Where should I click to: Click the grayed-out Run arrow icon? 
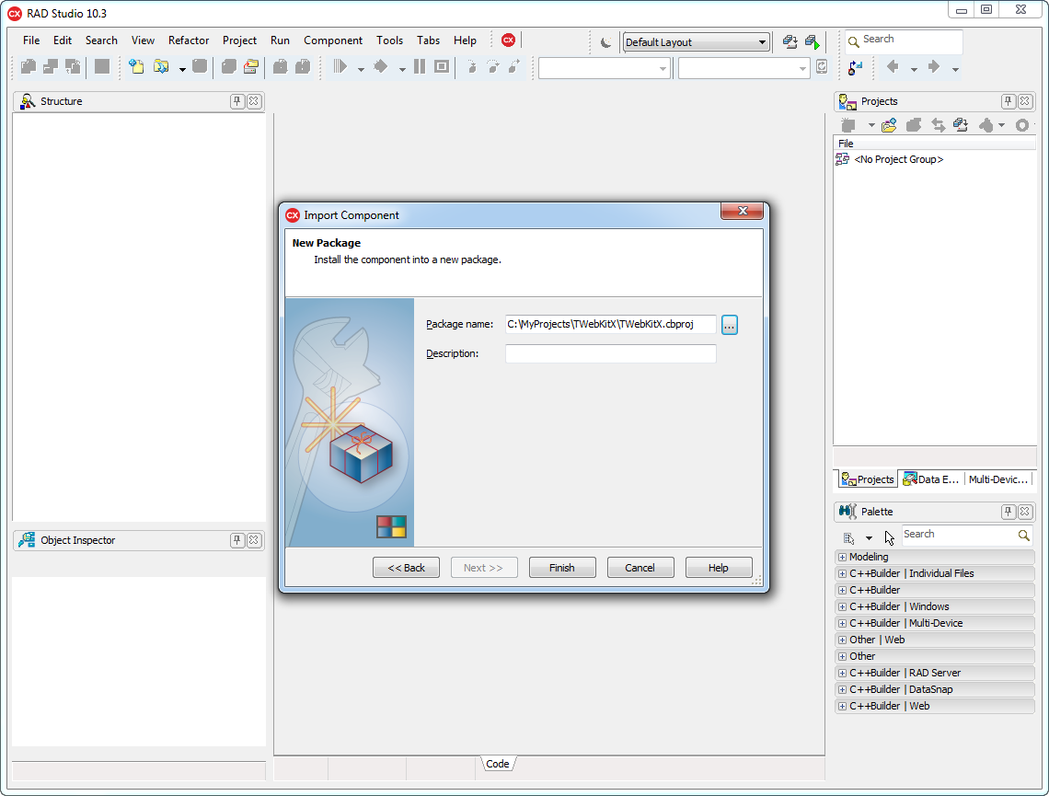(x=340, y=66)
